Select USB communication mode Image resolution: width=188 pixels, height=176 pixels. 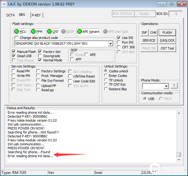click(x=145, y=99)
